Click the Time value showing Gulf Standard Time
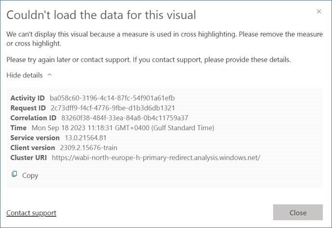 [x=123, y=128]
